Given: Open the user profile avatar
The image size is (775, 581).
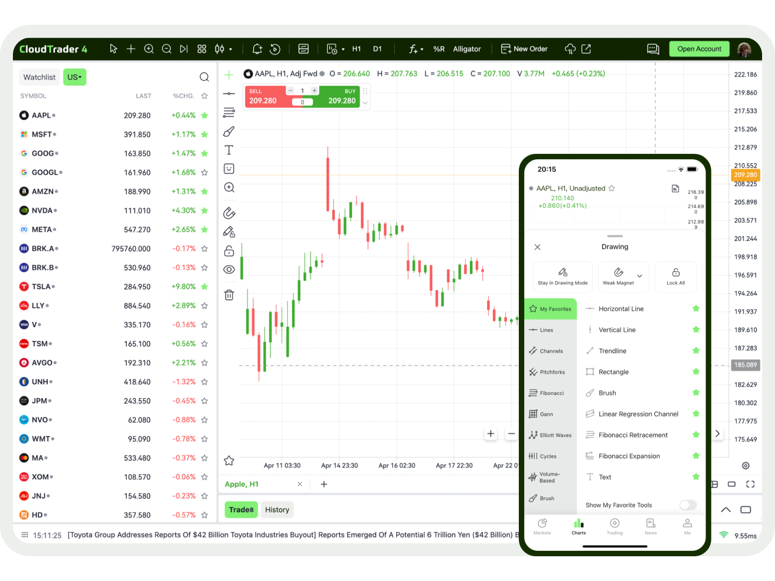Looking at the screenshot, I should (x=744, y=49).
